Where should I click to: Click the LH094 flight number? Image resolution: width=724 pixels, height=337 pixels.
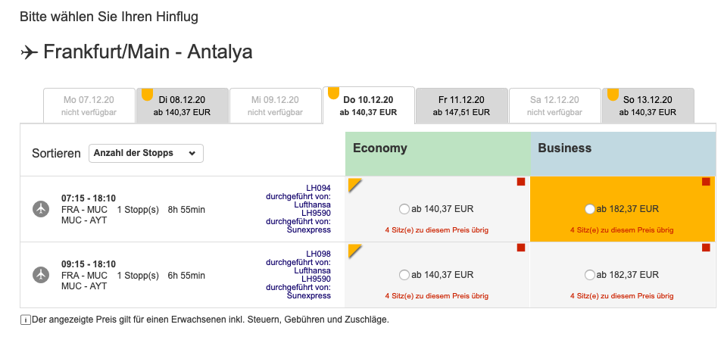pyautogui.click(x=318, y=188)
